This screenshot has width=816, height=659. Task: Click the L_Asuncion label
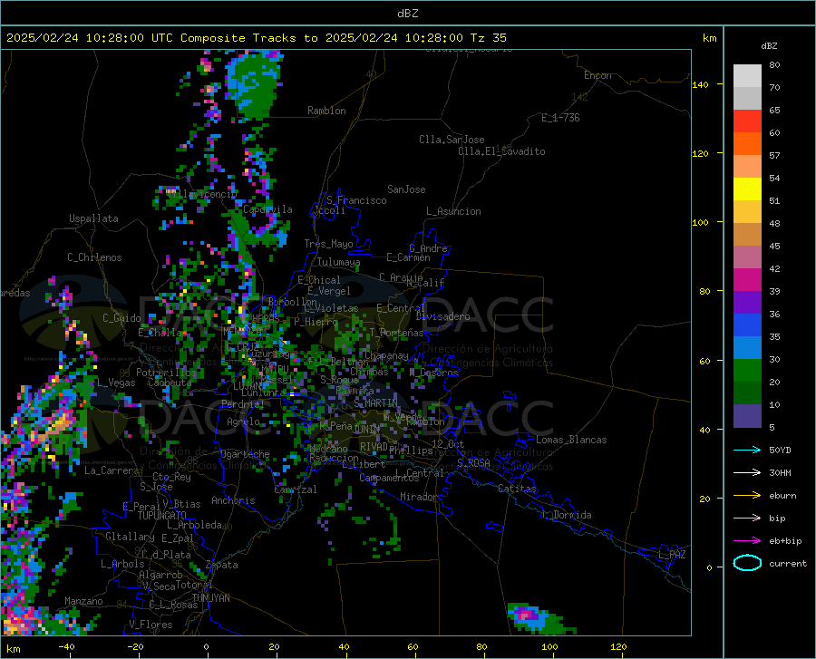pos(453,211)
